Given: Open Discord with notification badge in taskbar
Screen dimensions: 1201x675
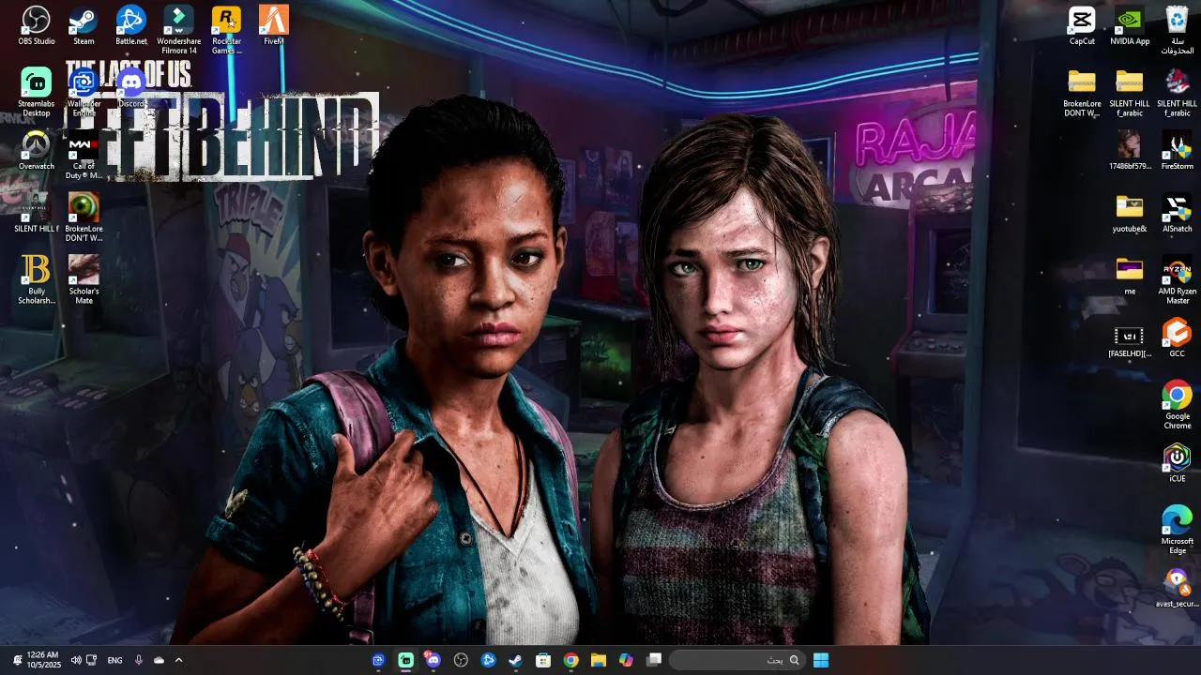Looking at the screenshot, I should [x=433, y=660].
